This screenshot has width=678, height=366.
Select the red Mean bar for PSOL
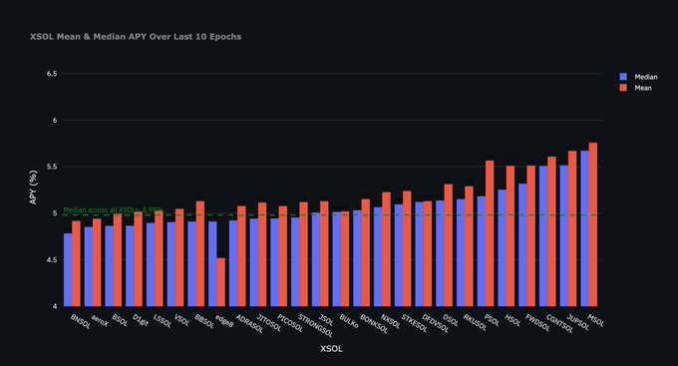tap(490, 233)
